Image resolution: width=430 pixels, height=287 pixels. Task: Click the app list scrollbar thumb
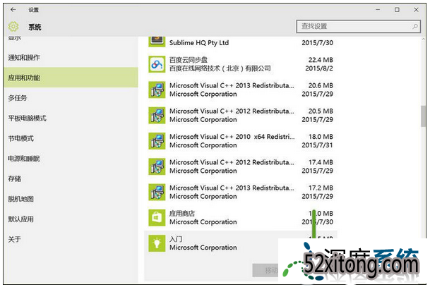click(x=423, y=116)
